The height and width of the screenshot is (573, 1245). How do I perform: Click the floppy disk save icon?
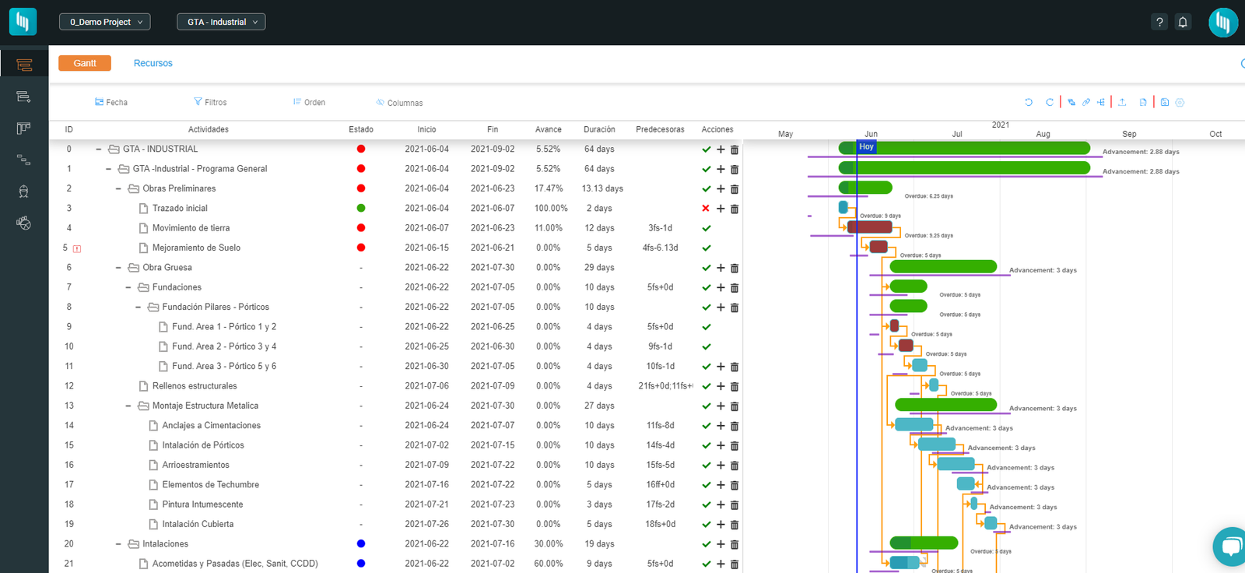(x=1165, y=102)
